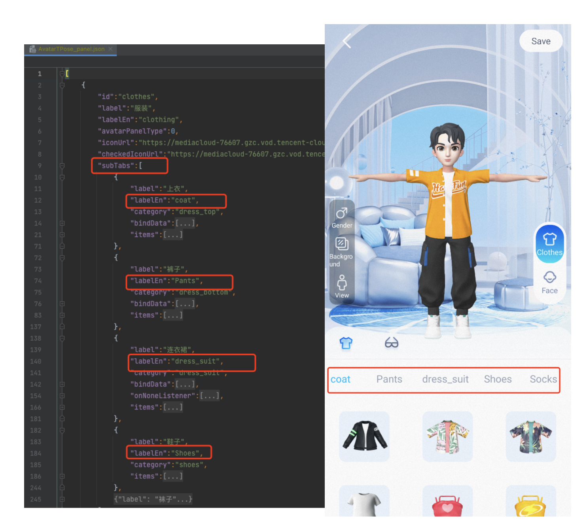Choose the dark floral shirt thumbnail

(531, 436)
